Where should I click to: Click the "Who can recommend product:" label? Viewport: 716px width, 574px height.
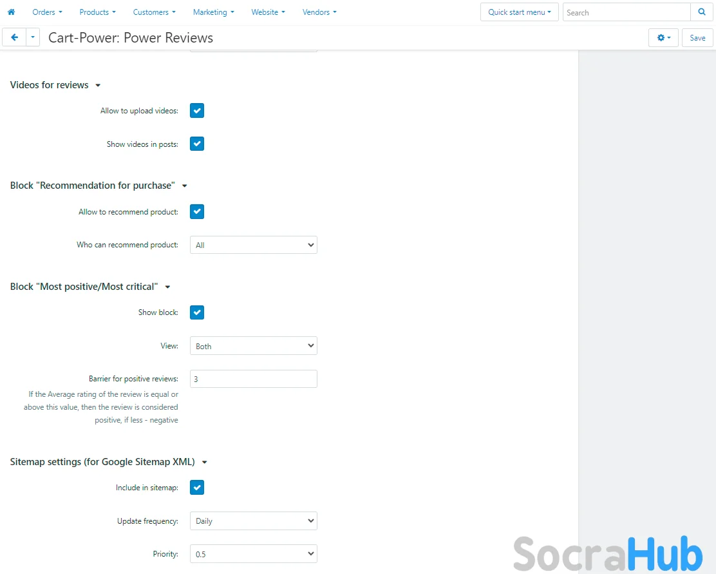(x=127, y=245)
